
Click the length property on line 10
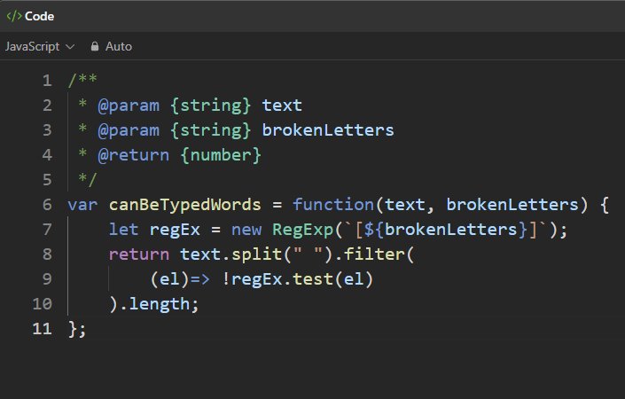coord(160,304)
